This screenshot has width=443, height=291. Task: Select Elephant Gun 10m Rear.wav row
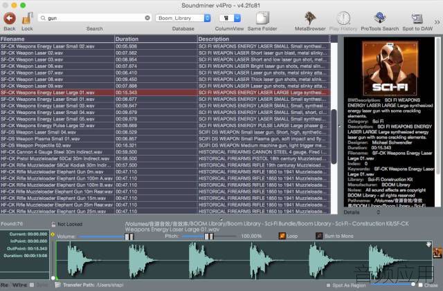coord(165,191)
